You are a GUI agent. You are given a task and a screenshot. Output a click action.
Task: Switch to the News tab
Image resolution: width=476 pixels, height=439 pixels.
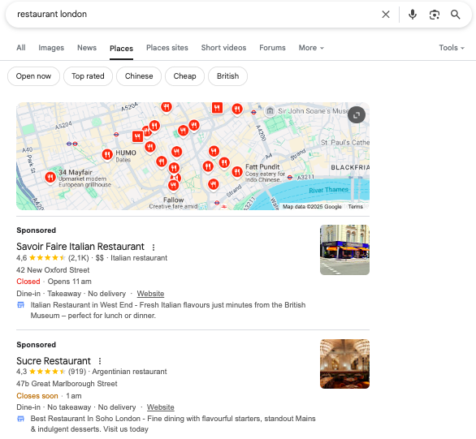(87, 48)
